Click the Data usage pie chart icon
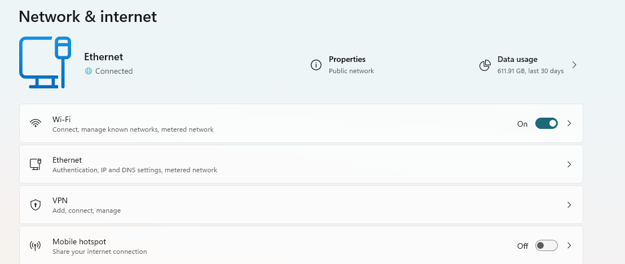Image resolution: width=625 pixels, height=264 pixels. pos(485,65)
